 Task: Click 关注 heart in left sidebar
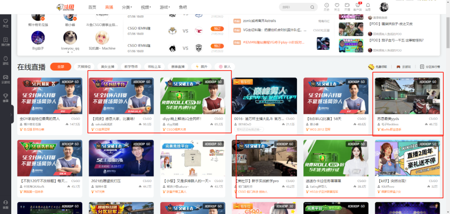point(5,21)
